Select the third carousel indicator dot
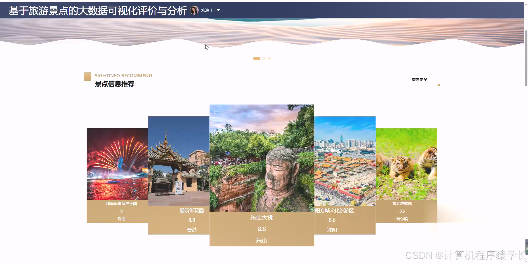Image resolution: width=528 pixels, height=264 pixels. (269, 58)
